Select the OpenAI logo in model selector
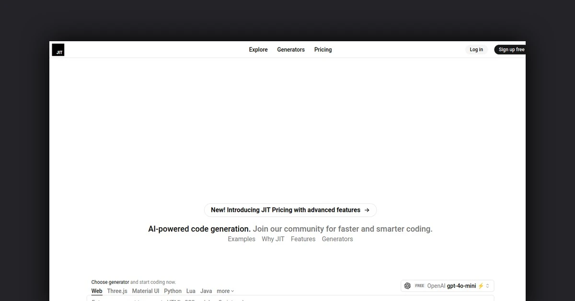The width and height of the screenshot is (575, 301). coord(407,286)
